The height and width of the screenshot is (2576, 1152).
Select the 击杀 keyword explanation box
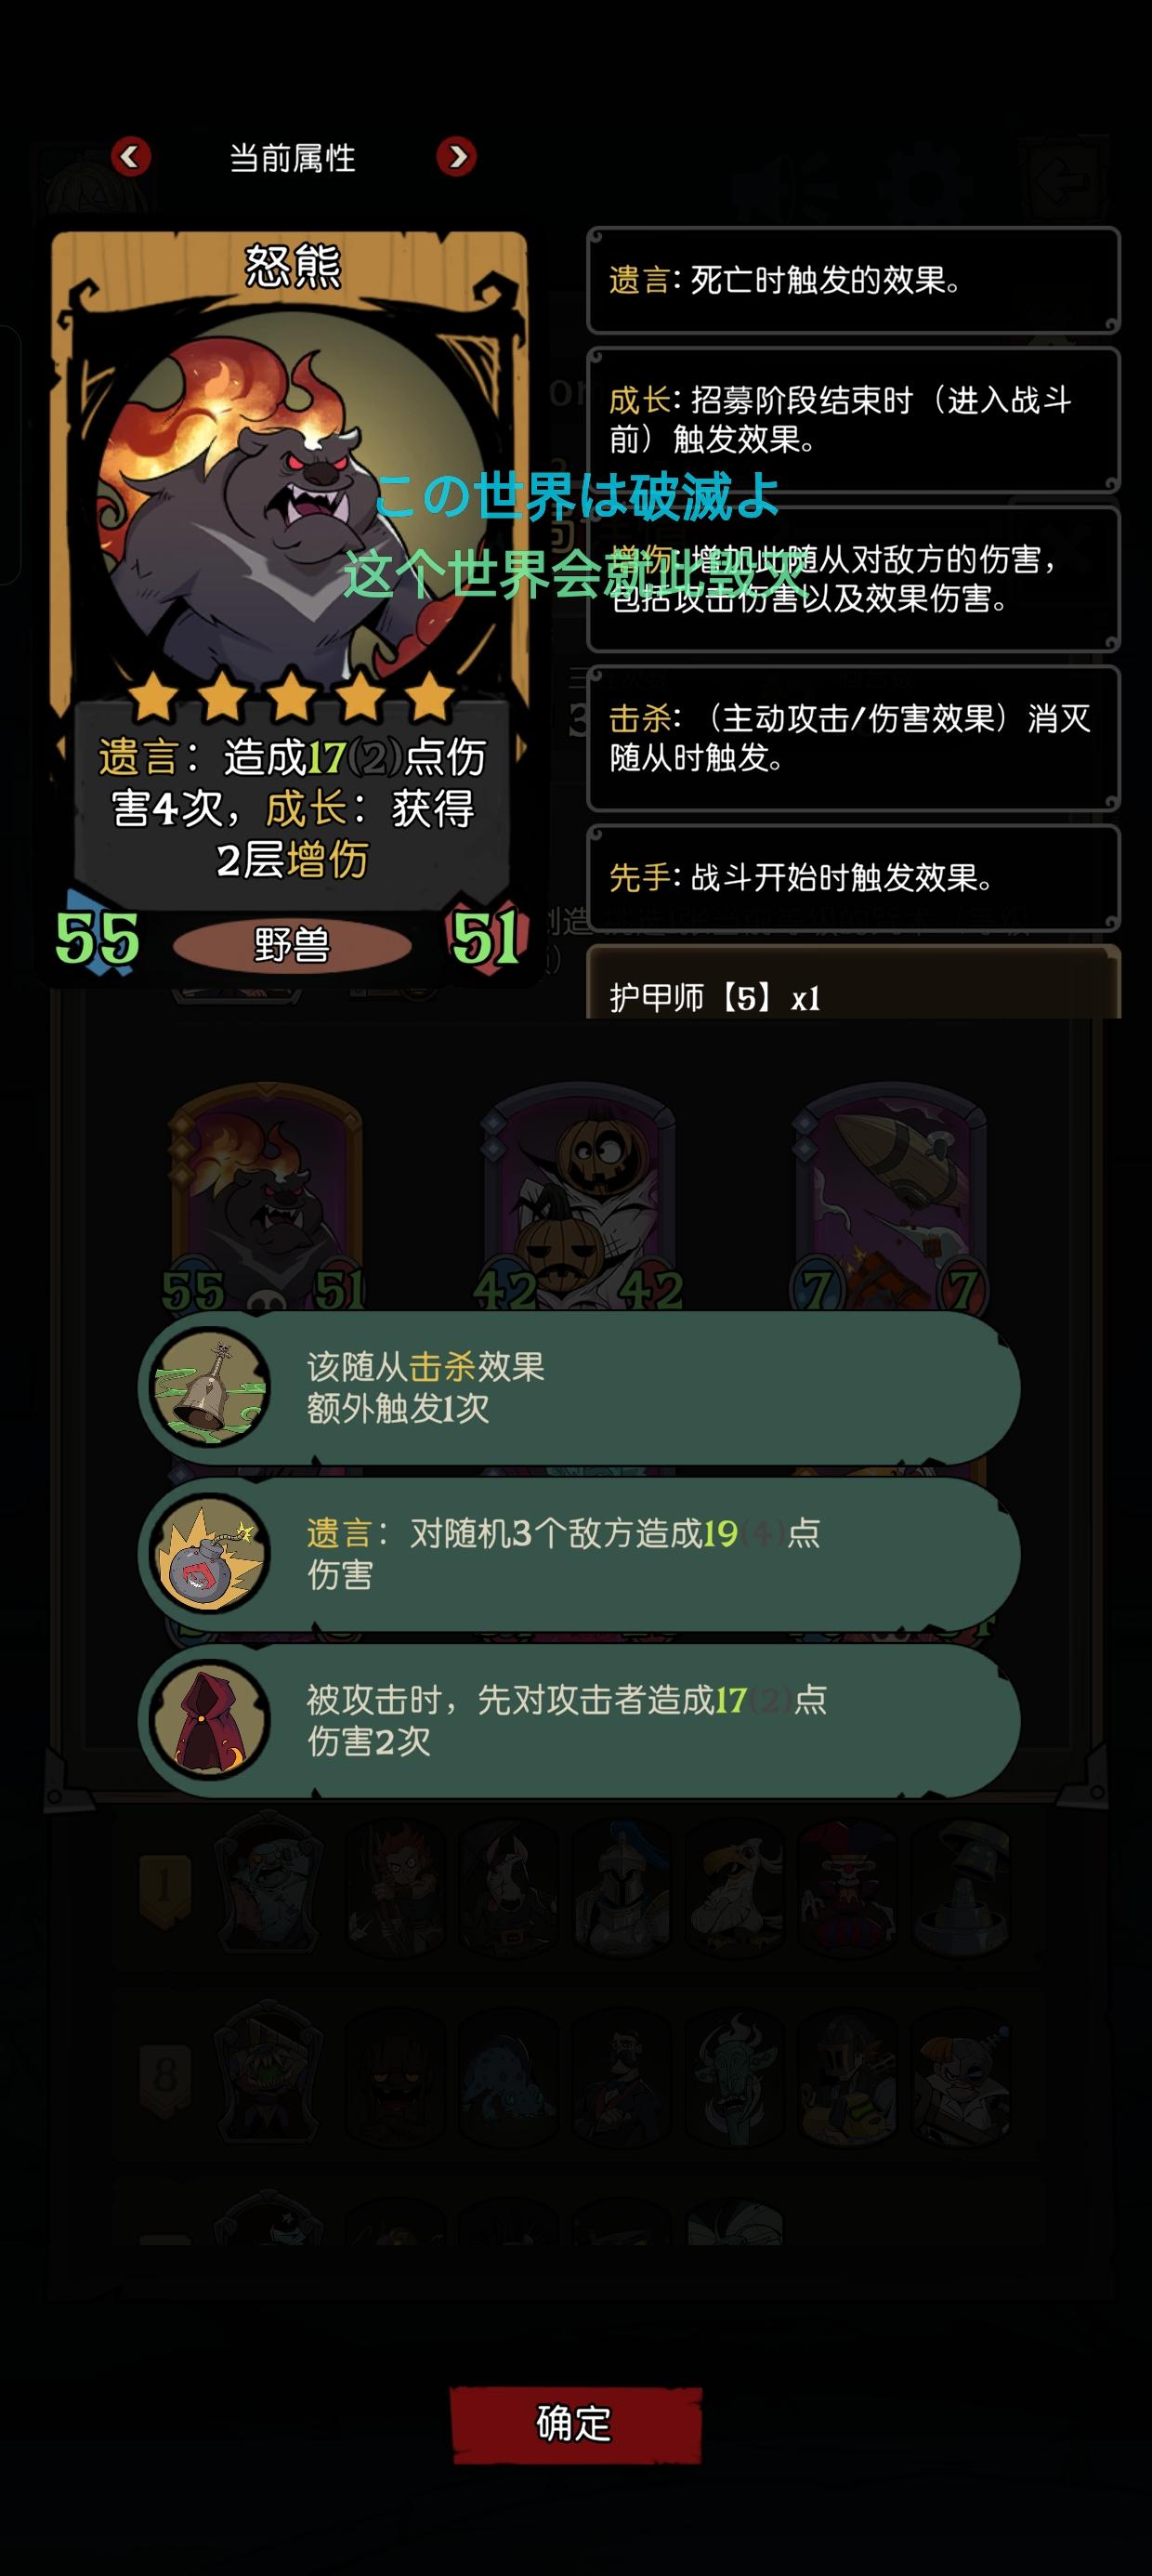pyautogui.click(x=853, y=738)
